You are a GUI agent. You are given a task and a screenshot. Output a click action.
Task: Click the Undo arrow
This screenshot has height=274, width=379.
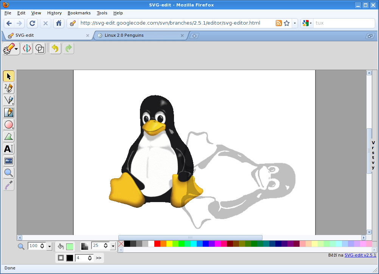[55, 48]
